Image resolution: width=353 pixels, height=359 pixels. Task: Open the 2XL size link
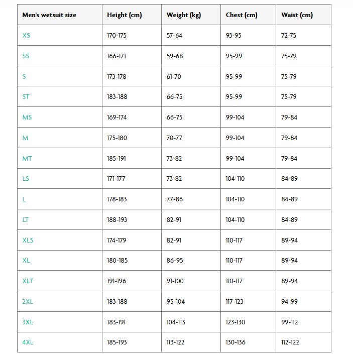coord(28,302)
